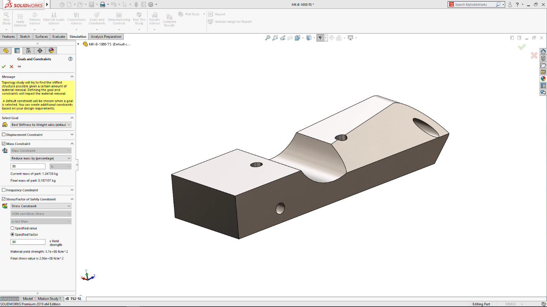
Task: Open the Hide/Show Items eye icon
Action: pos(320,38)
